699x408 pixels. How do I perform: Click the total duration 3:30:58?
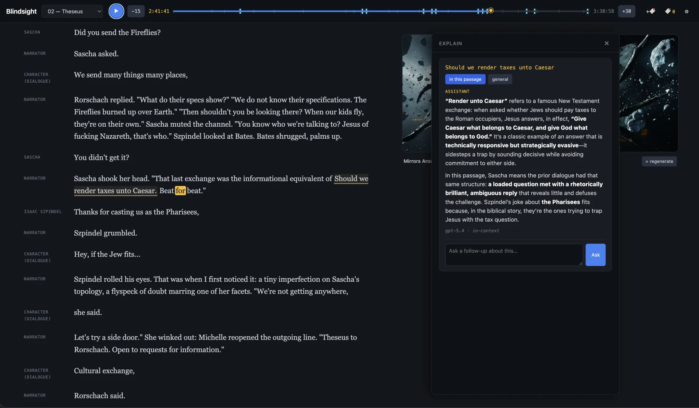pos(604,11)
